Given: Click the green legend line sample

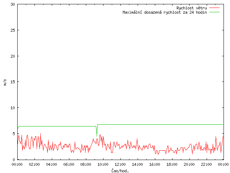Looking at the screenshot, I should click(214, 12).
